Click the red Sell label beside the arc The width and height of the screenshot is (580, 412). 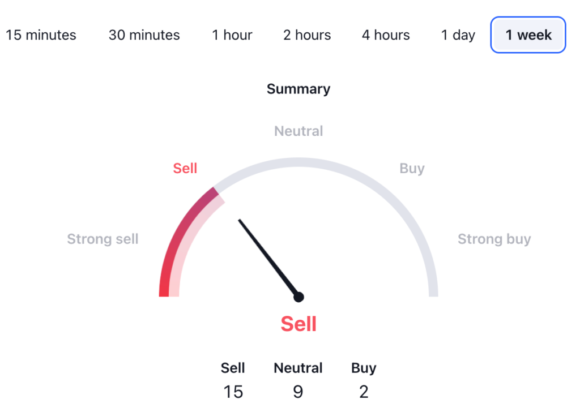coord(185,168)
